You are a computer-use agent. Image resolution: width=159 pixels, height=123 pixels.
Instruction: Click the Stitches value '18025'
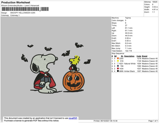pyautogui.click(x=155, y=2)
